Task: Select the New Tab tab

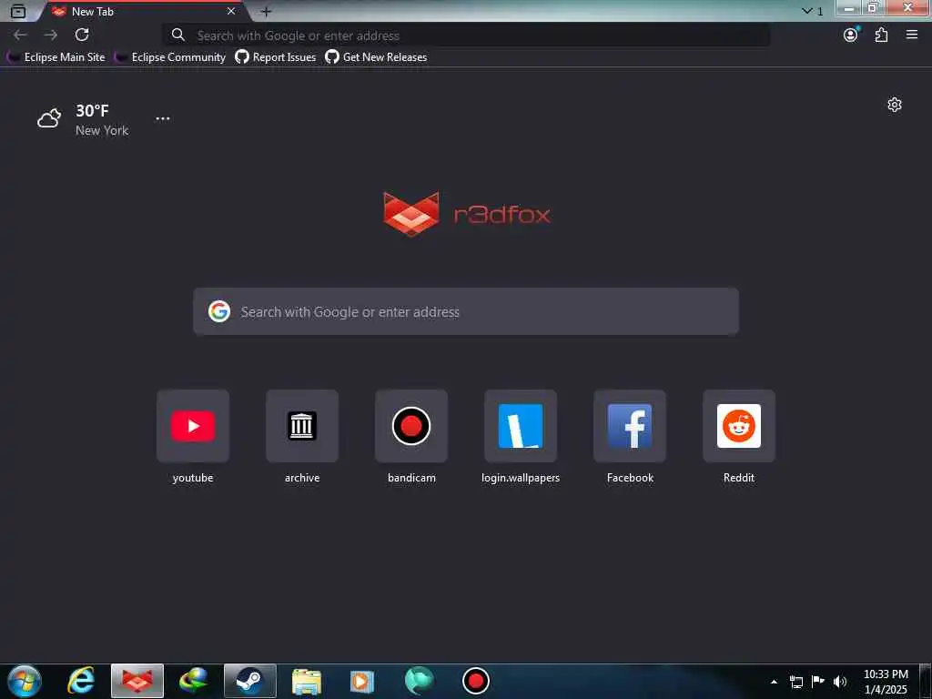Action: (x=143, y=11)
